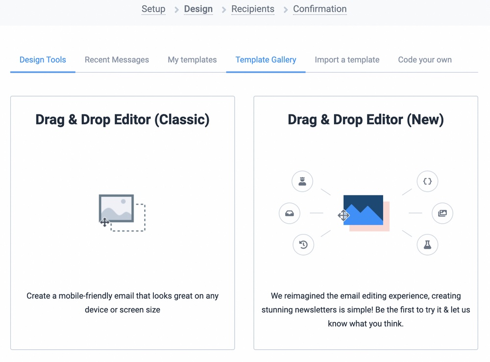The width and height of the screenshot is (490, 362).
Task: Click the image gallery icon in New editor card
Action: coord(442,213)
